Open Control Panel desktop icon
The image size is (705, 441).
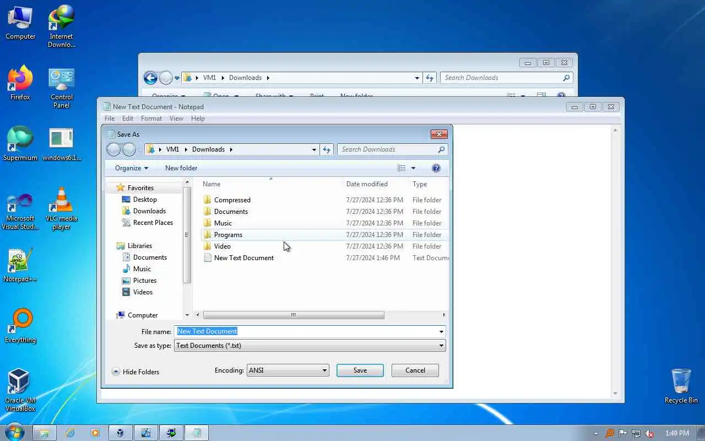[62, 88]
